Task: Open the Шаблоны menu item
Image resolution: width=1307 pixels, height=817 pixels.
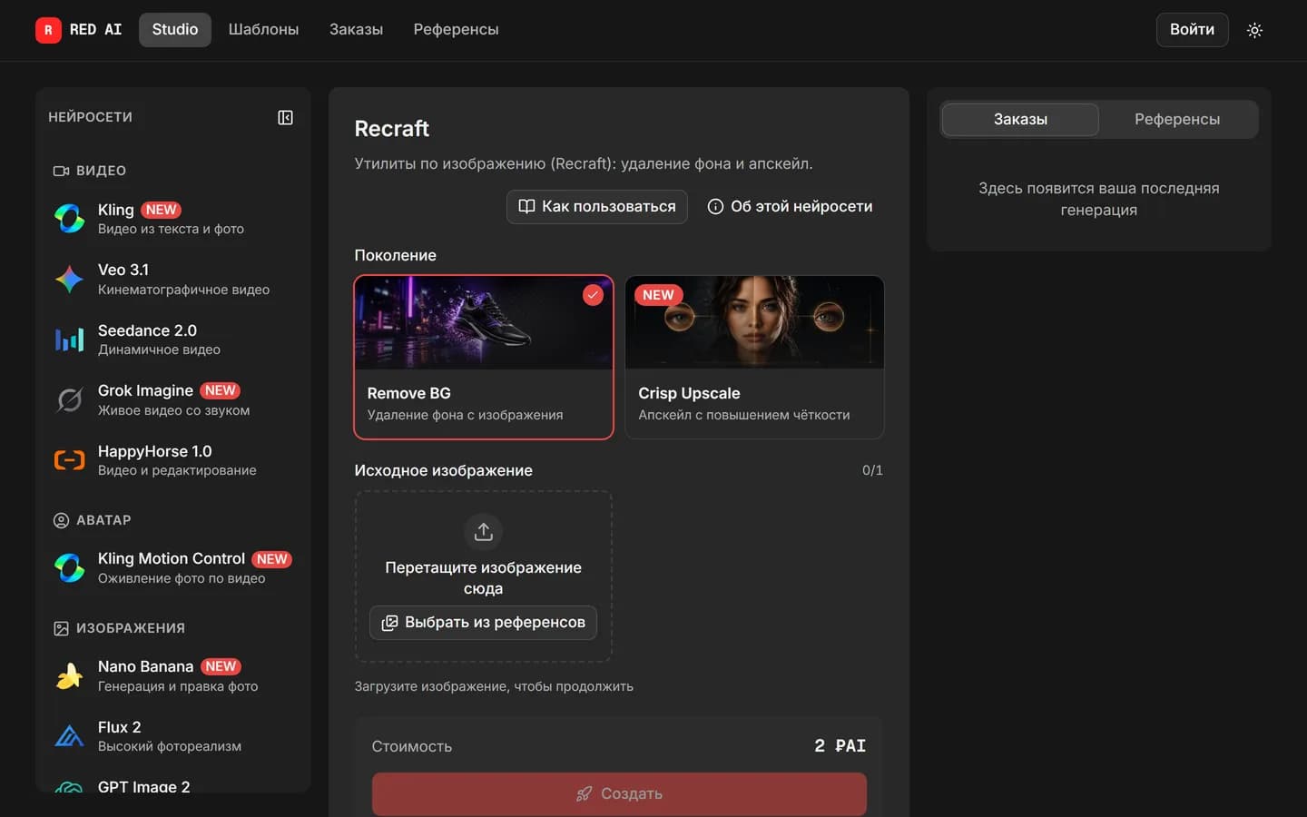Action: click(x=263, y=29)
